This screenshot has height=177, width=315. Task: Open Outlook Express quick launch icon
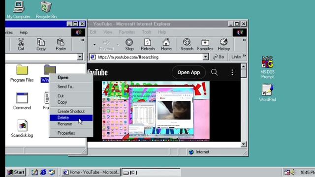[x=52, y=172]
